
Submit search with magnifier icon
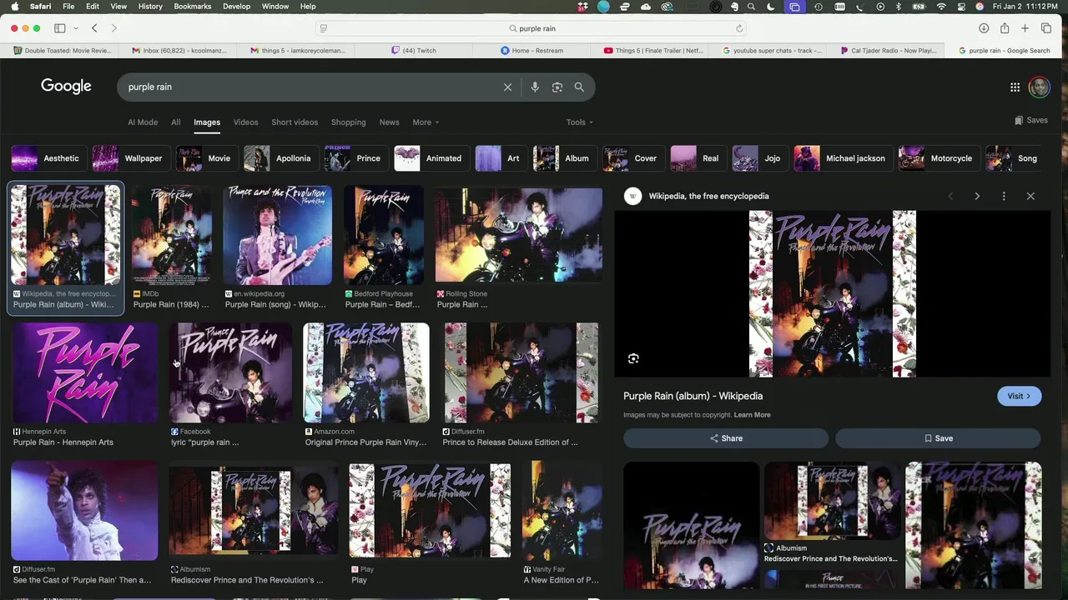(x=579, y=87)
